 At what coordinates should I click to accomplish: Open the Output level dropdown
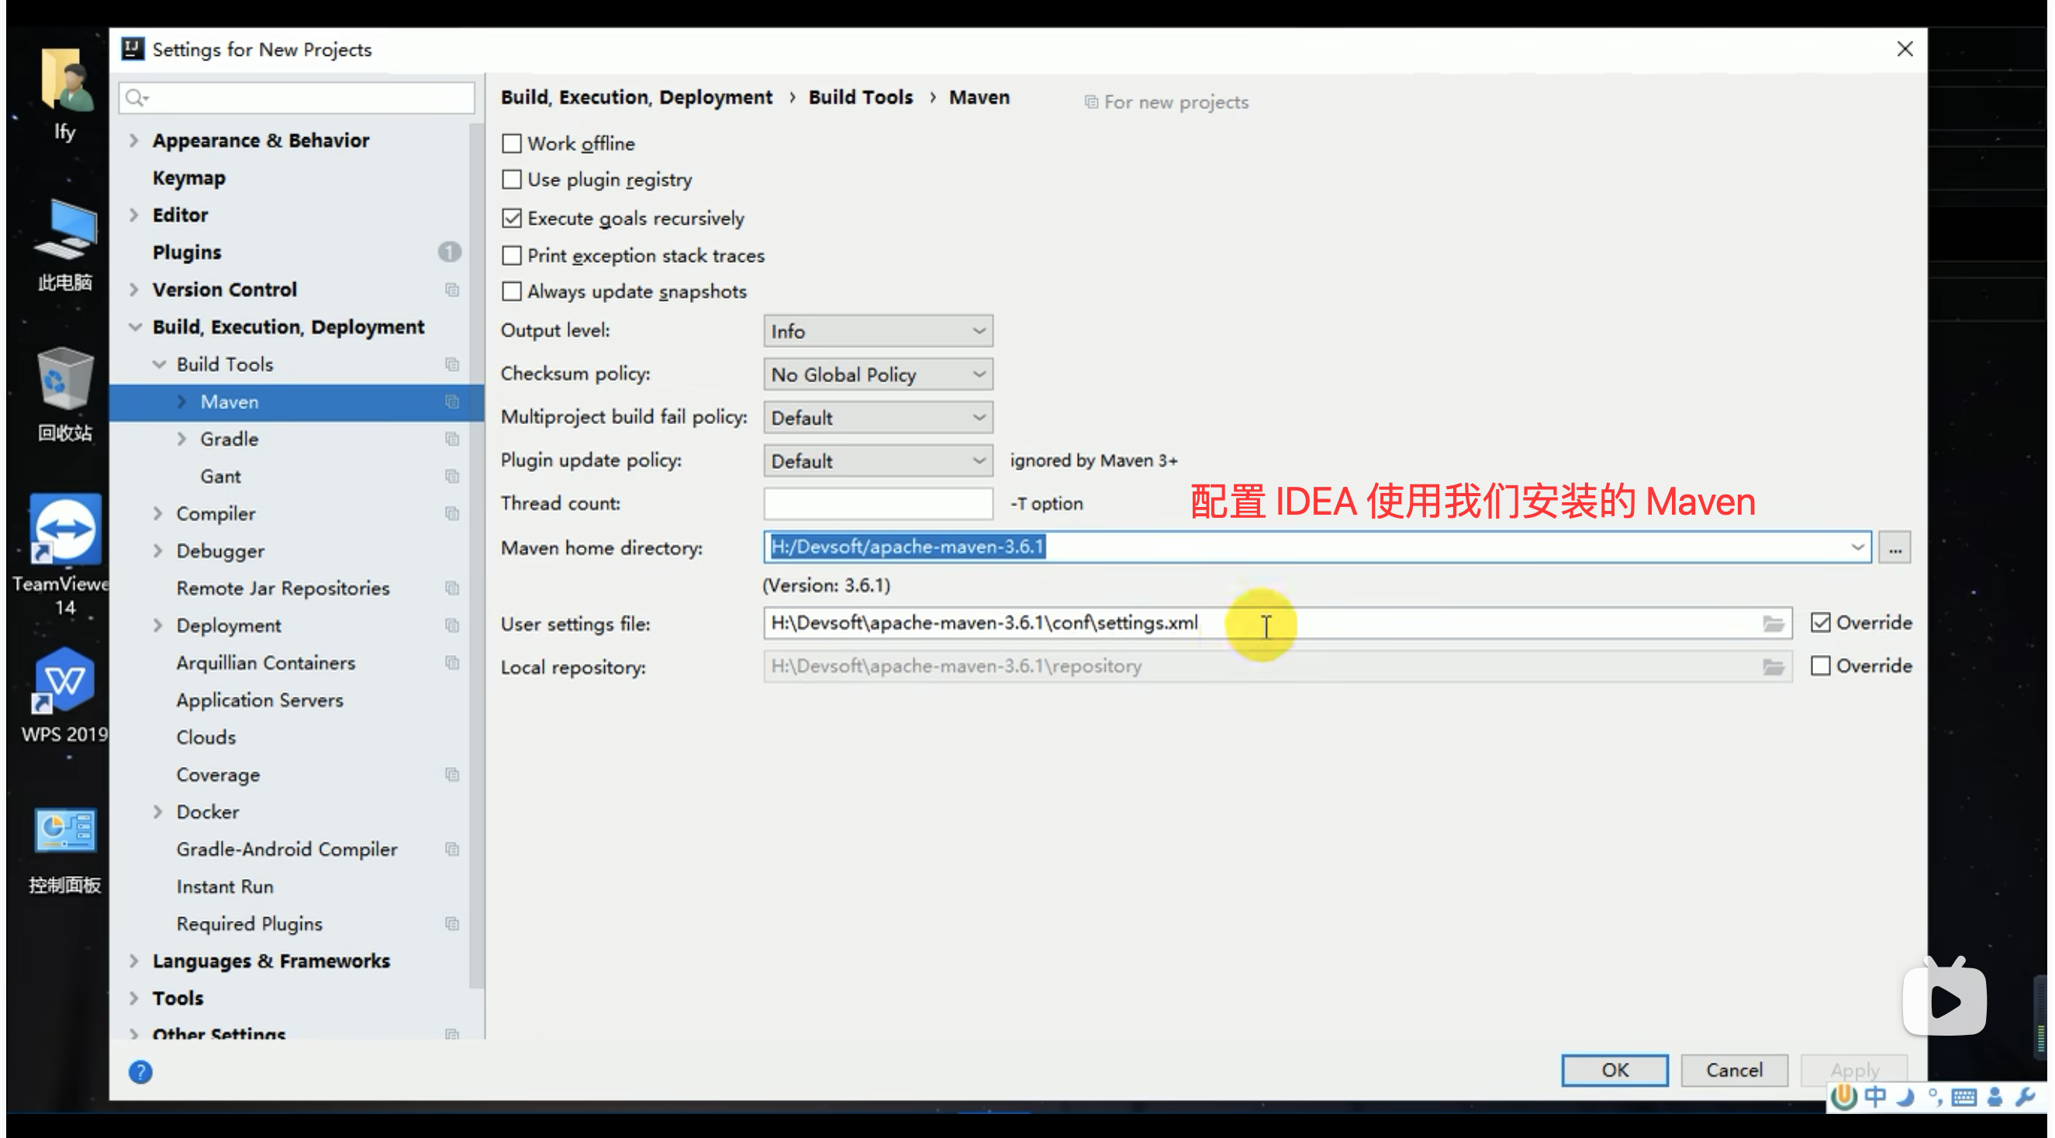click(878, 331)
